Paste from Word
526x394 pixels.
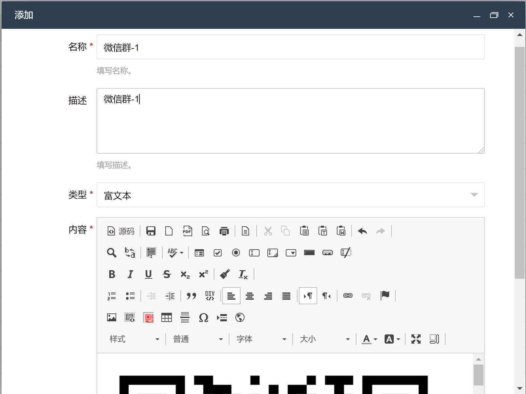pos(341,231)
